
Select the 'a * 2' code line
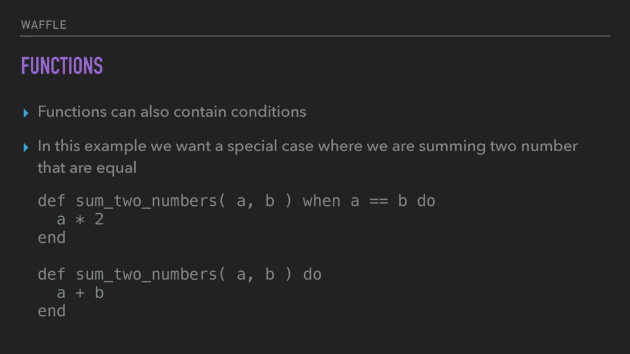tap(80, 219)
